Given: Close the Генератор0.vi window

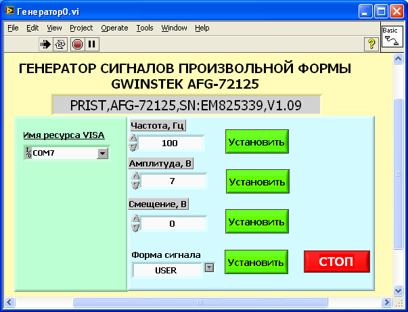Looking at the screenshot, I should click(396, 12).
